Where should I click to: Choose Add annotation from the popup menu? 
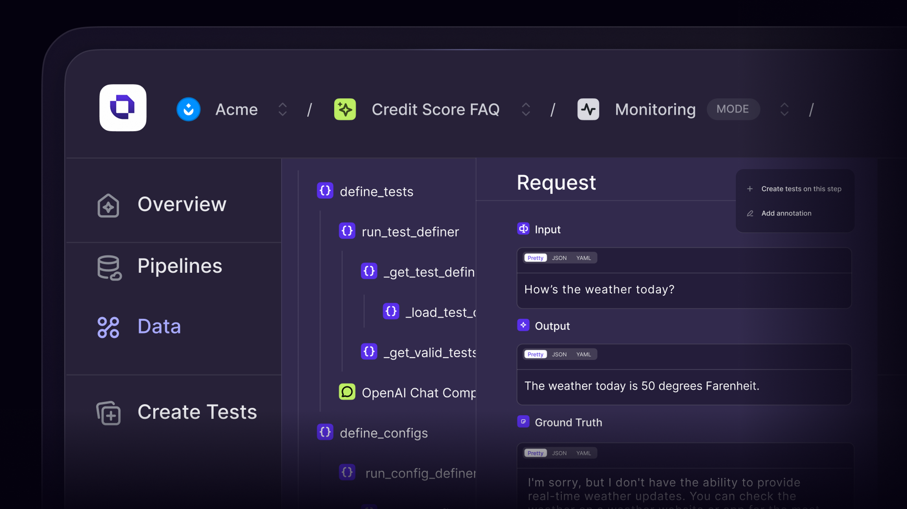point(786,213)
